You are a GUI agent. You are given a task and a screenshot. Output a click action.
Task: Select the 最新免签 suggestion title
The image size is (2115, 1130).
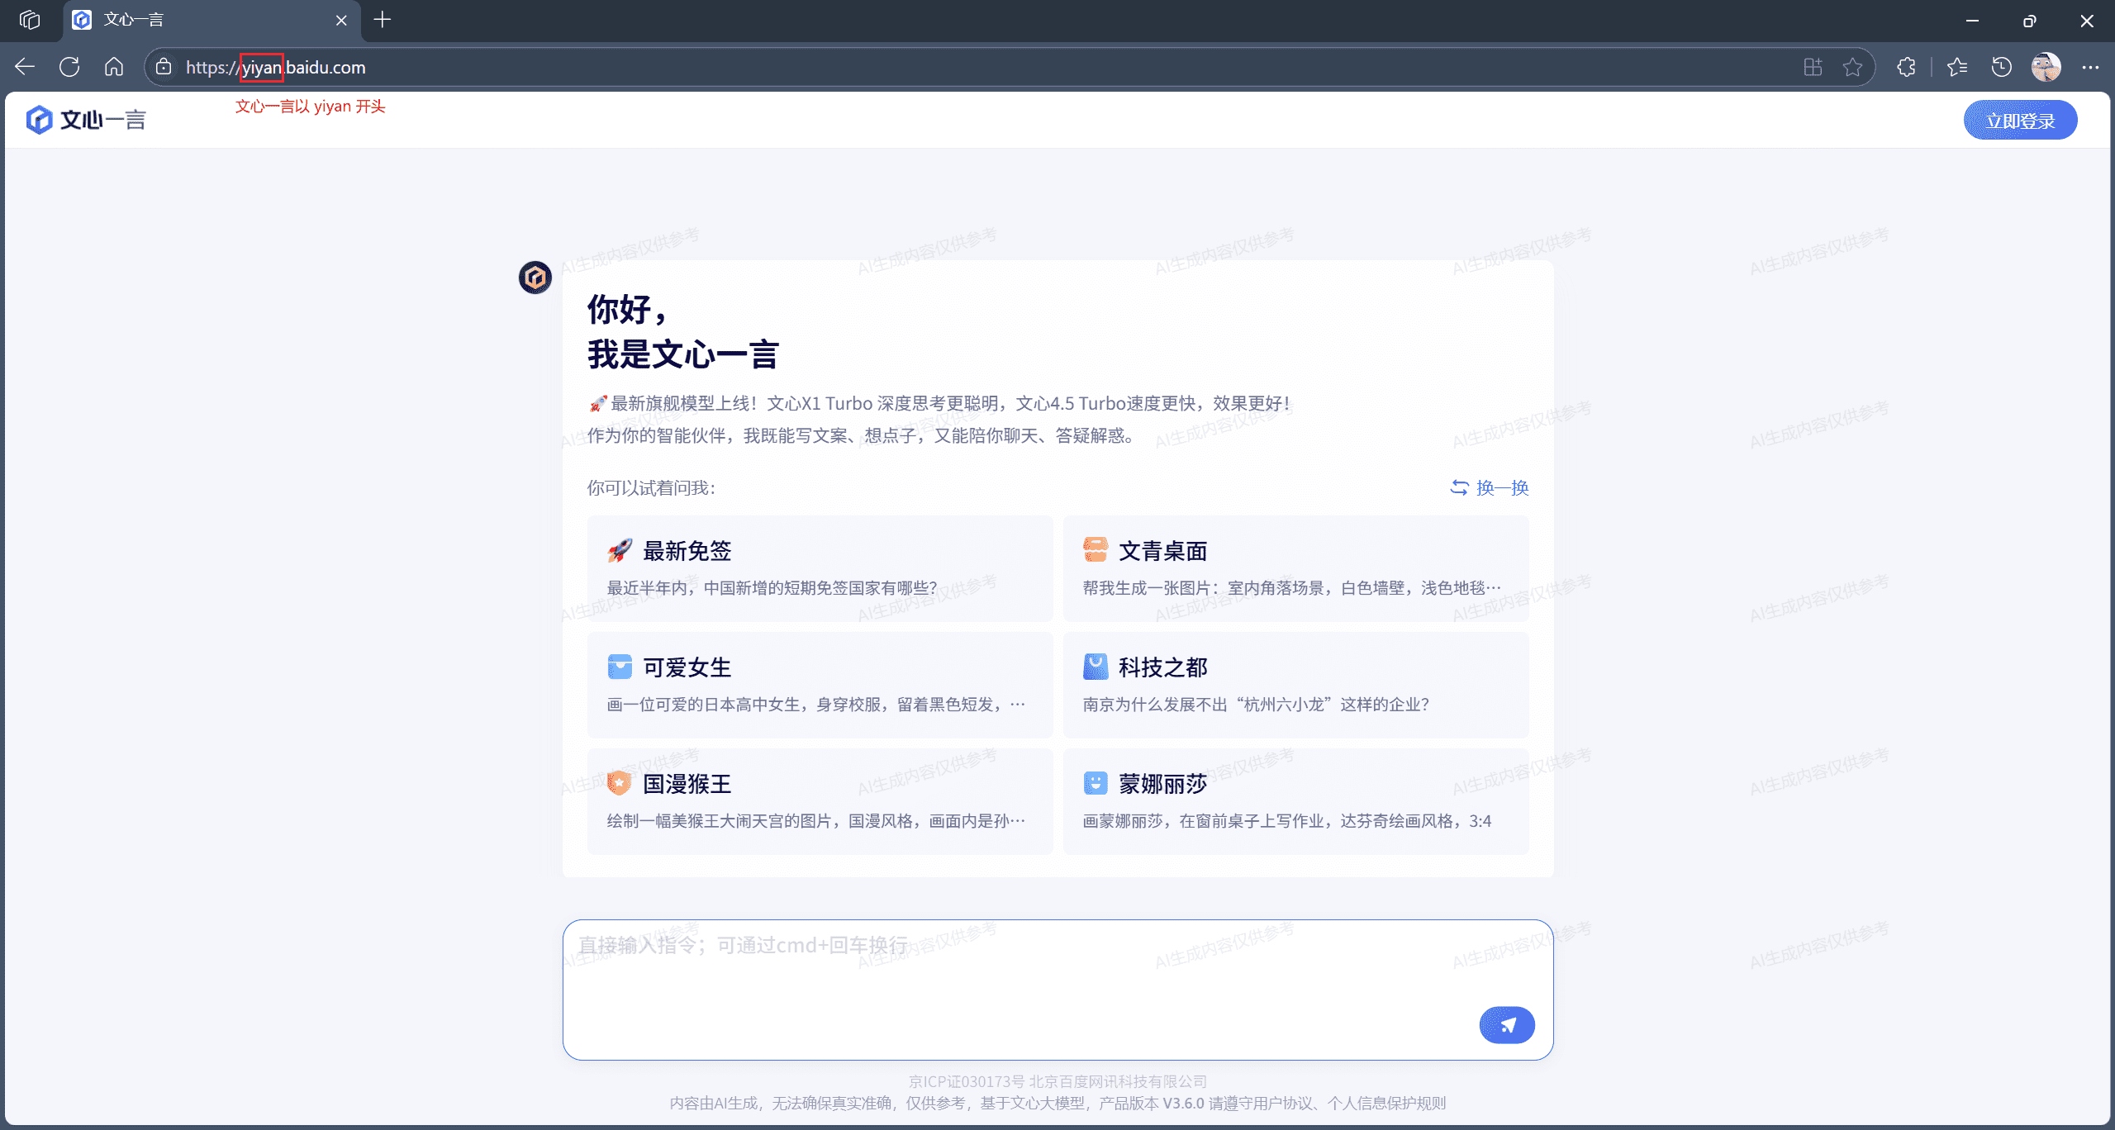point(687,551)
